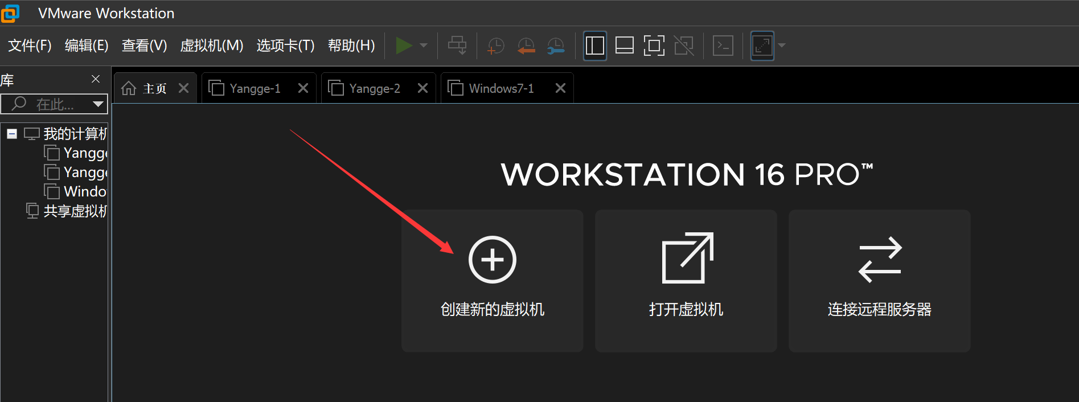This screenshot has height=402, width=1079.
Task: Click the 打开虚拟机 open icon
Action: click(687, 258)
